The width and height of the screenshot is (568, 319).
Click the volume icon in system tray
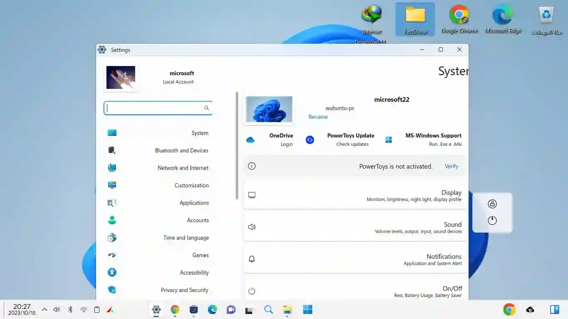pos(57,309)
